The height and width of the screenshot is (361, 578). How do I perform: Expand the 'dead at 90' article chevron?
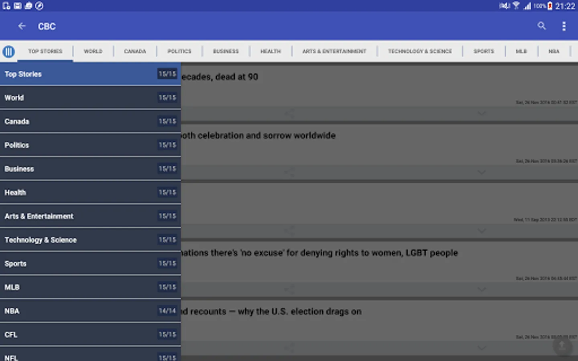point(481,114)
